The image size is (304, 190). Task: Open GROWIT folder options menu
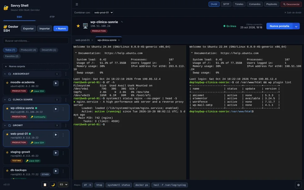pos(66,125)
